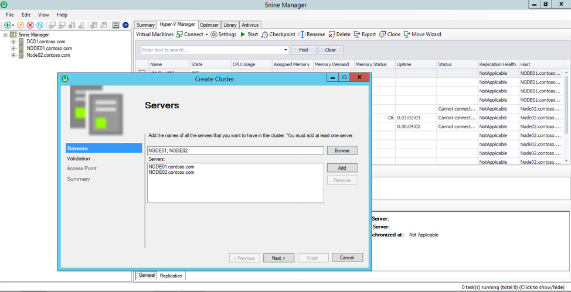Click the orange edit pencil icon
571x292 pixels.
pos(21,25)
